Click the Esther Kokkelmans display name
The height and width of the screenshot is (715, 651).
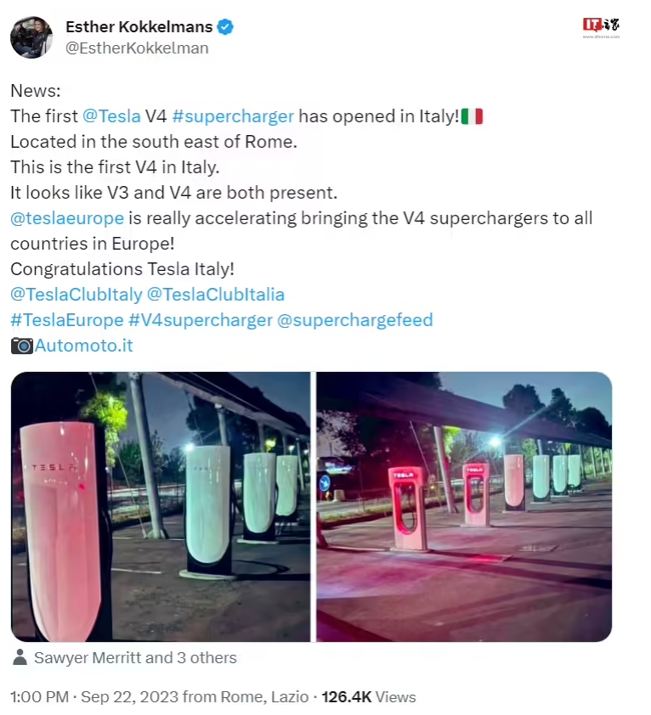[x=139, y=27]
